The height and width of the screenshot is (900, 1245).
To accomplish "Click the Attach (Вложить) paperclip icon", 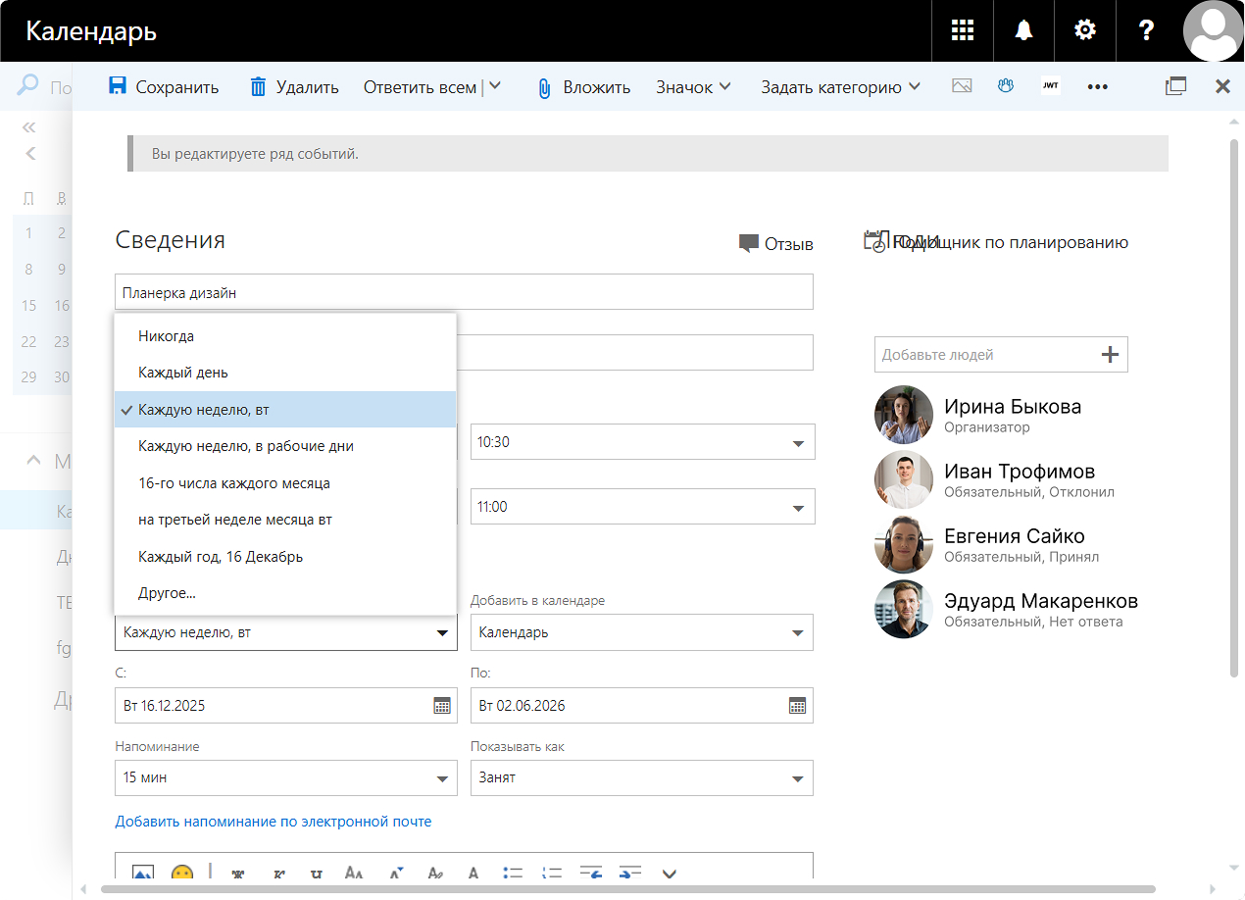I will point(545,87).
